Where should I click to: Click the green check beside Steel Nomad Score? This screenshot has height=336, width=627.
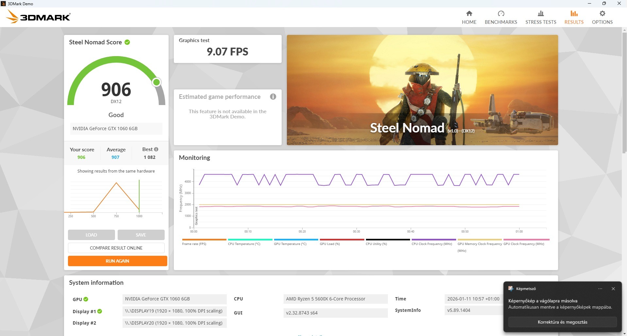[x=127, y=42]
